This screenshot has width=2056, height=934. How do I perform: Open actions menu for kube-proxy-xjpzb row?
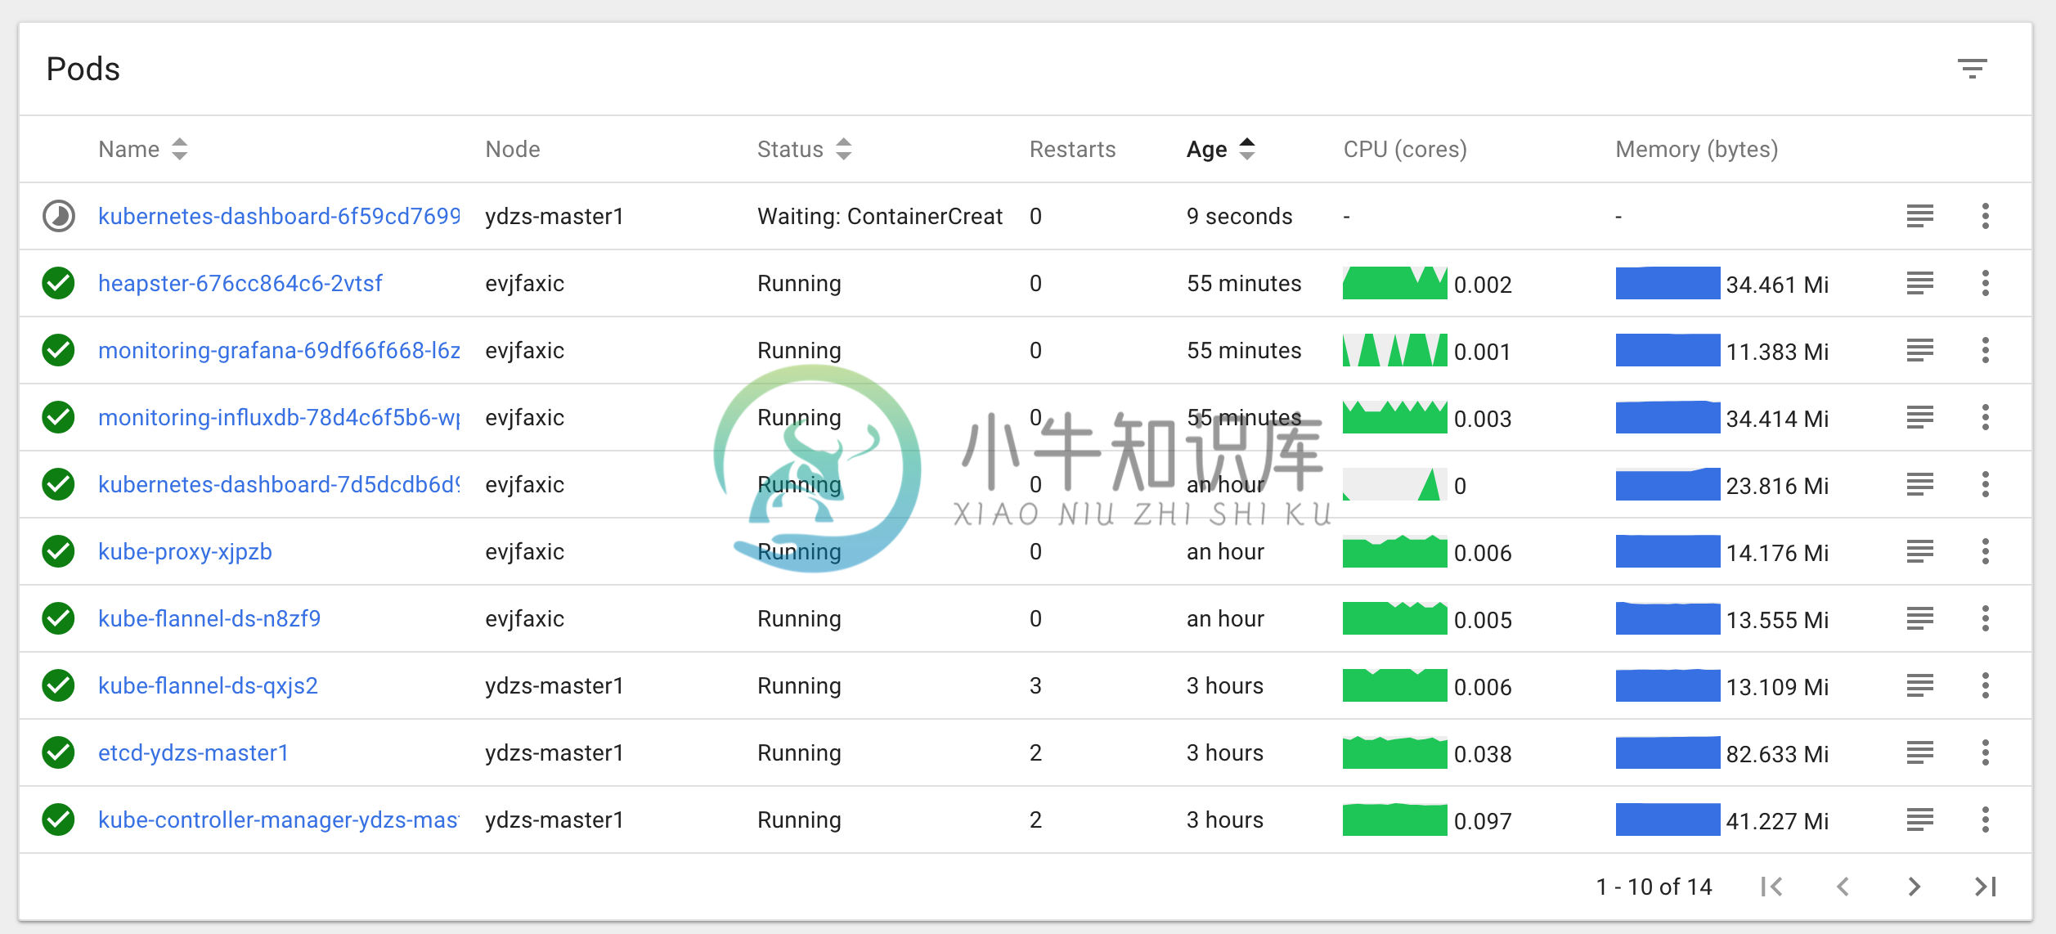1985,551
